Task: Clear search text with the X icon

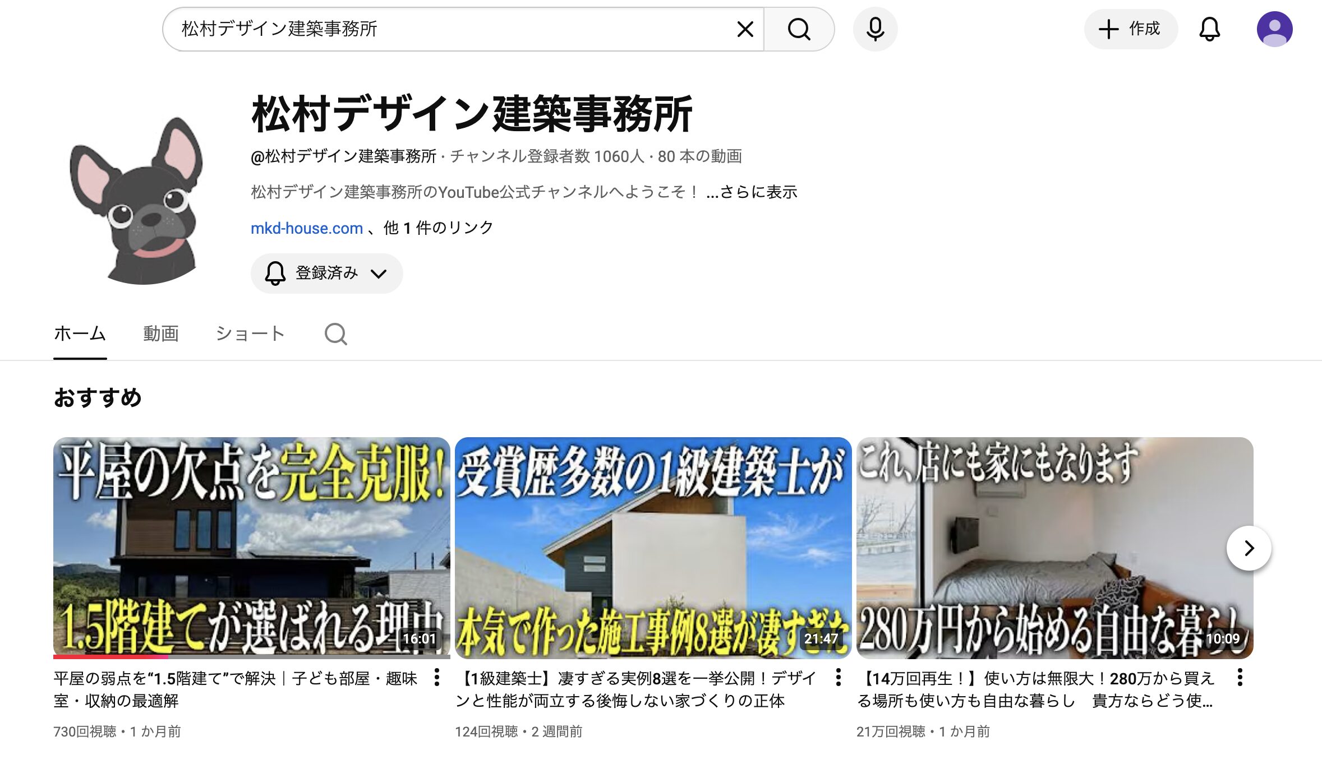Action: point(745,29)
